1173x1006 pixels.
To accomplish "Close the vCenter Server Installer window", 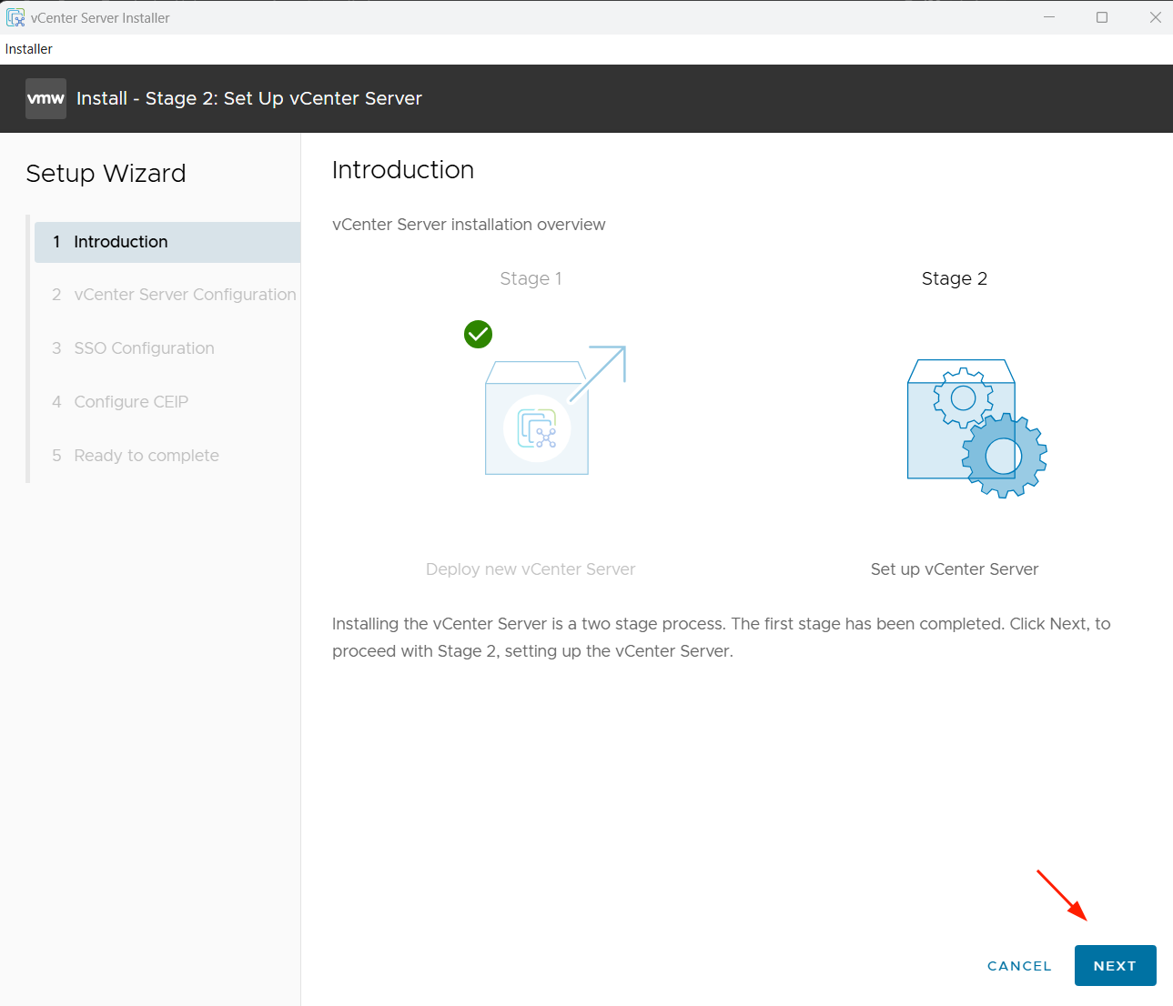I will [x=1155, y=17].
